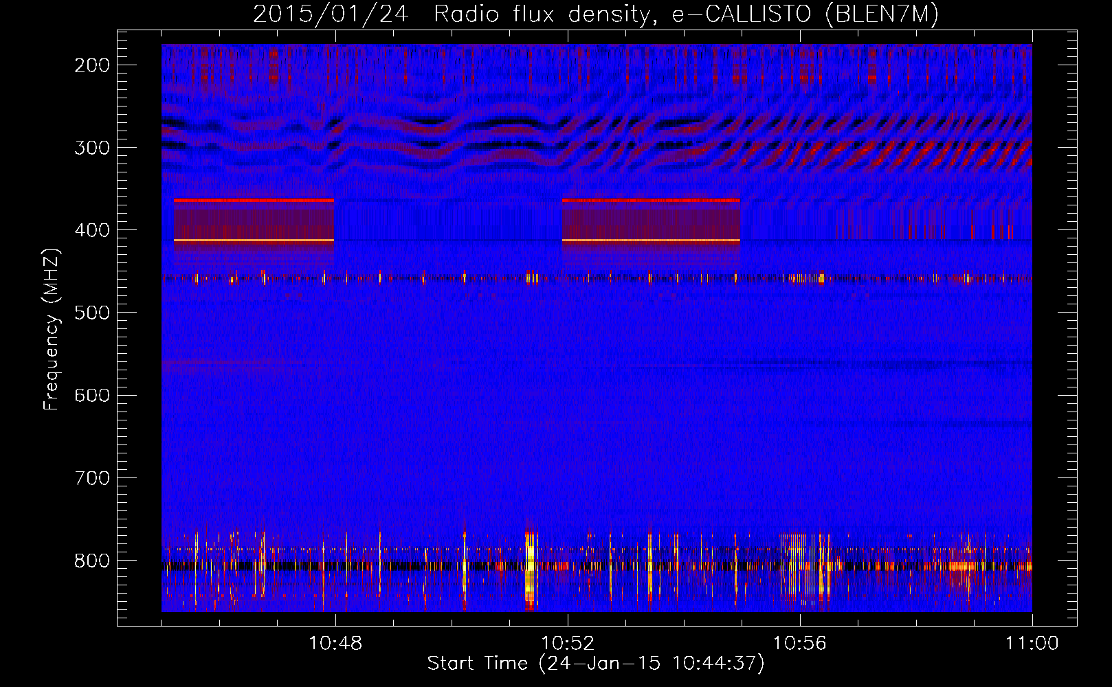
Task: Click the 600 frequency tick label
Action: pyautogui.click(x=92, y=395)
